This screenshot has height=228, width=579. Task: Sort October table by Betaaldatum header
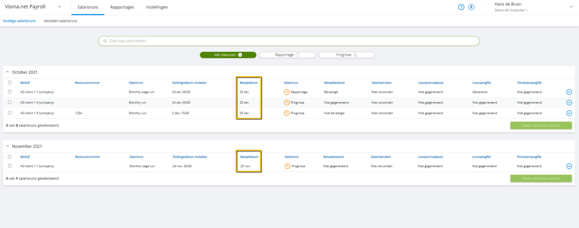click(248, 83)
